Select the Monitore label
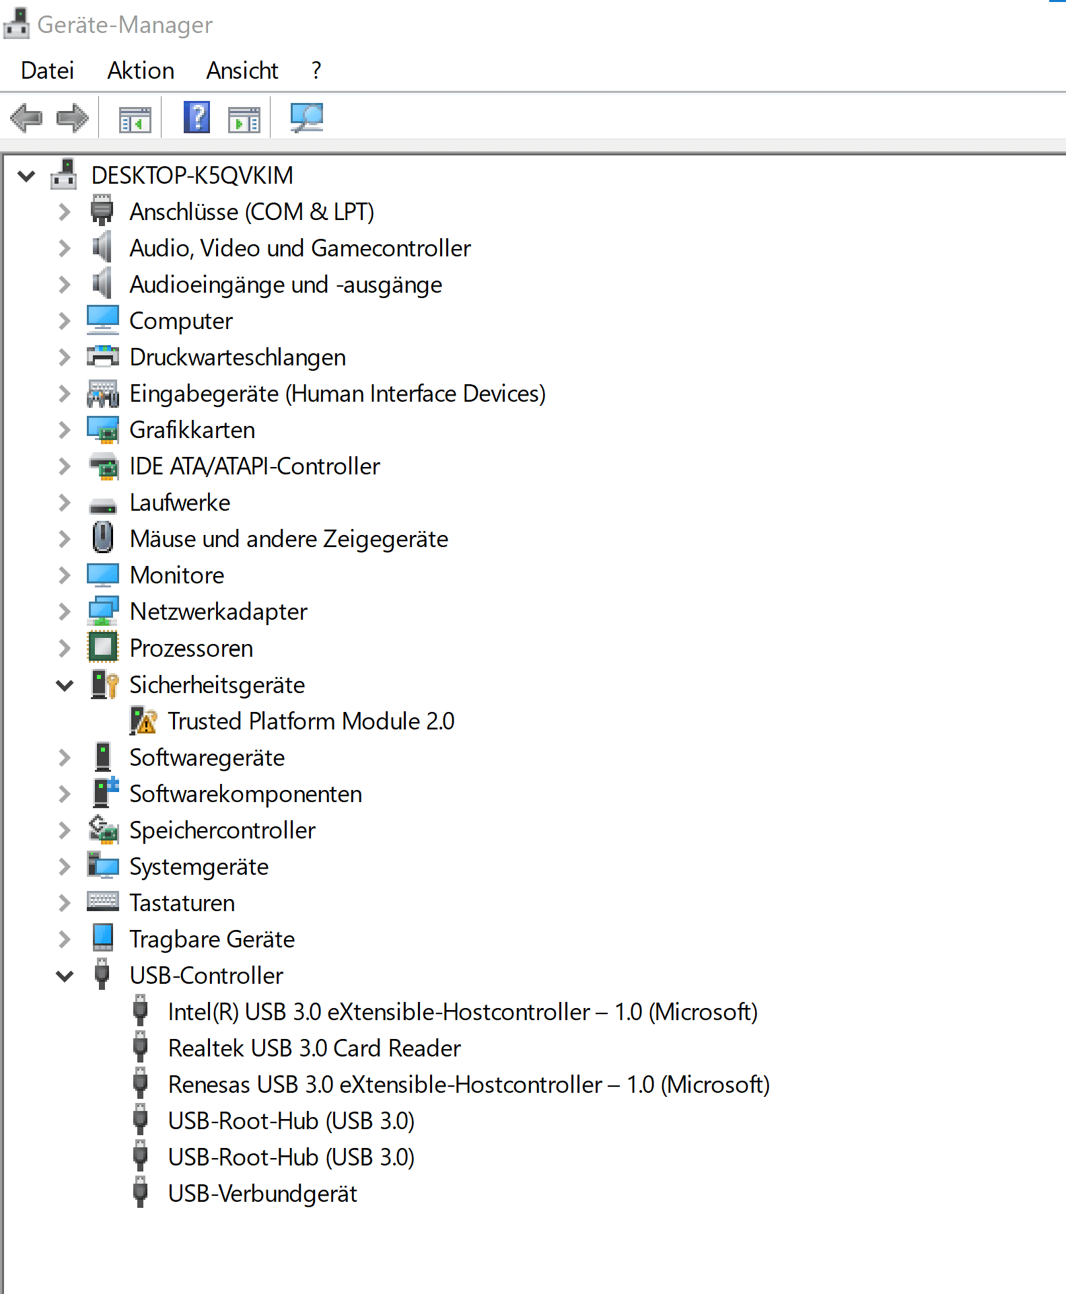 coord(177,575)
